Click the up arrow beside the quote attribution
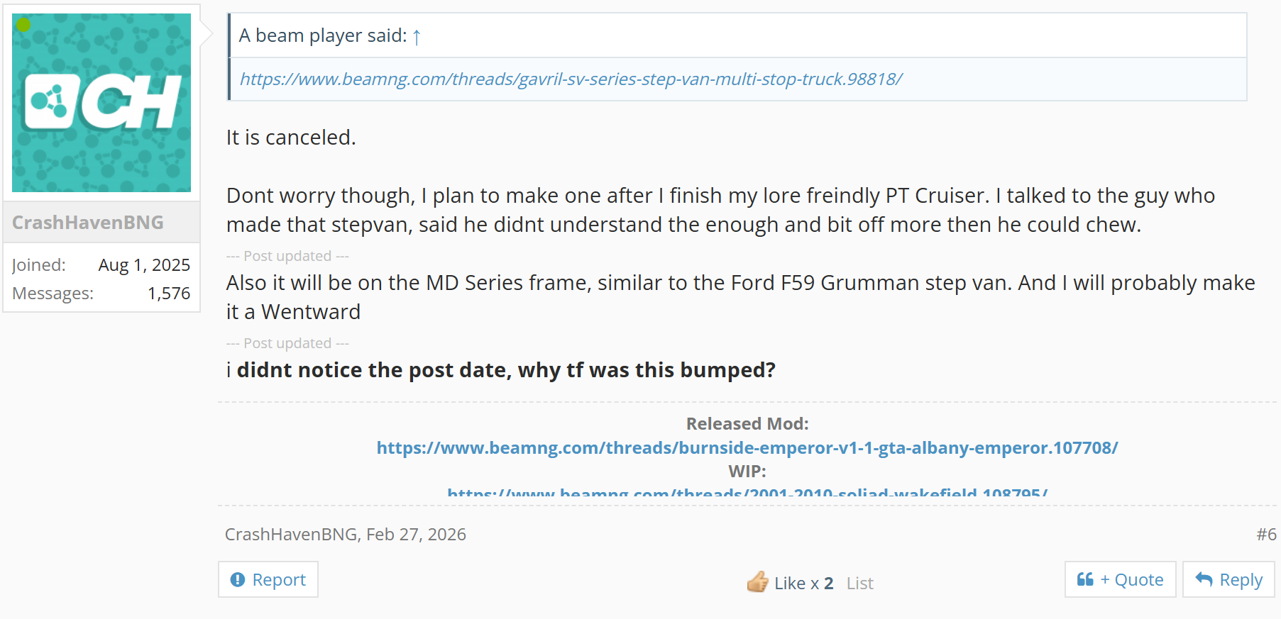1281x619 pixels. click(417, 36)
